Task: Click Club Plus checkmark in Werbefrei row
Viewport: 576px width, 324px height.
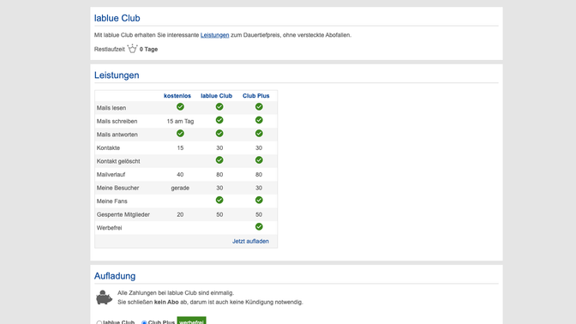Action: point(259,226)
